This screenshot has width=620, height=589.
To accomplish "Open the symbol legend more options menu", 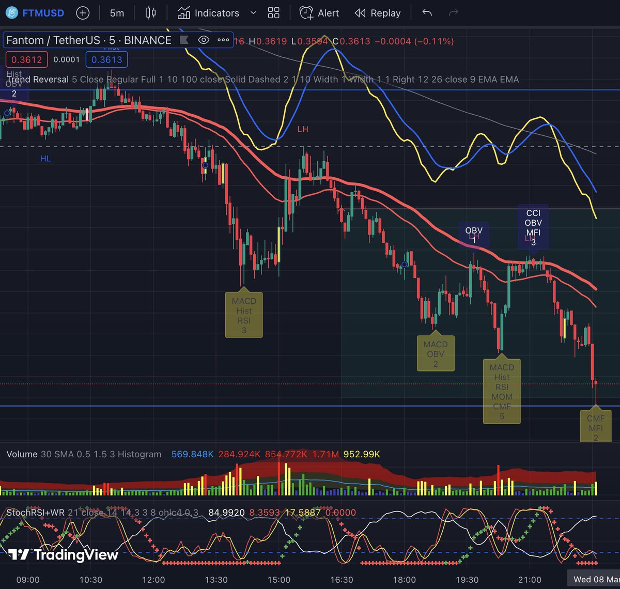I will [223, 40].
